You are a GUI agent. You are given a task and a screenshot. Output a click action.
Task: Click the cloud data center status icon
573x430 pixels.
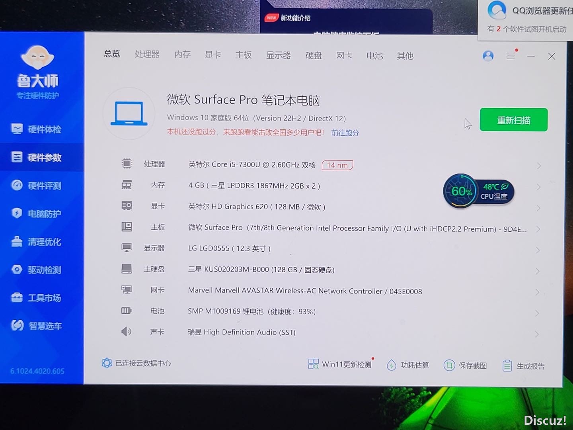[107, 363]
